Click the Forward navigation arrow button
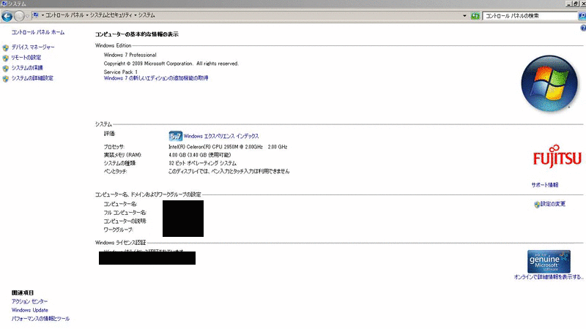 [x=19, y=16]
